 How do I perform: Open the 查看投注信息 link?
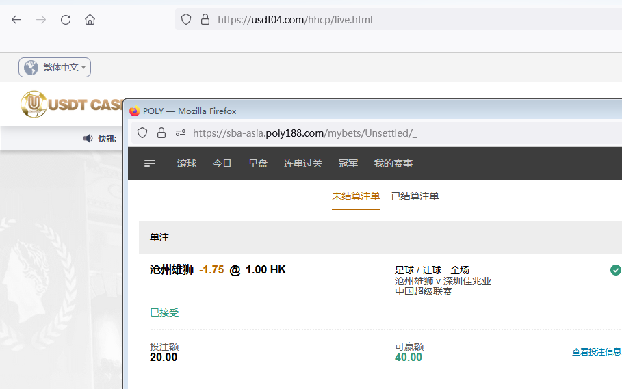point(597,352)
